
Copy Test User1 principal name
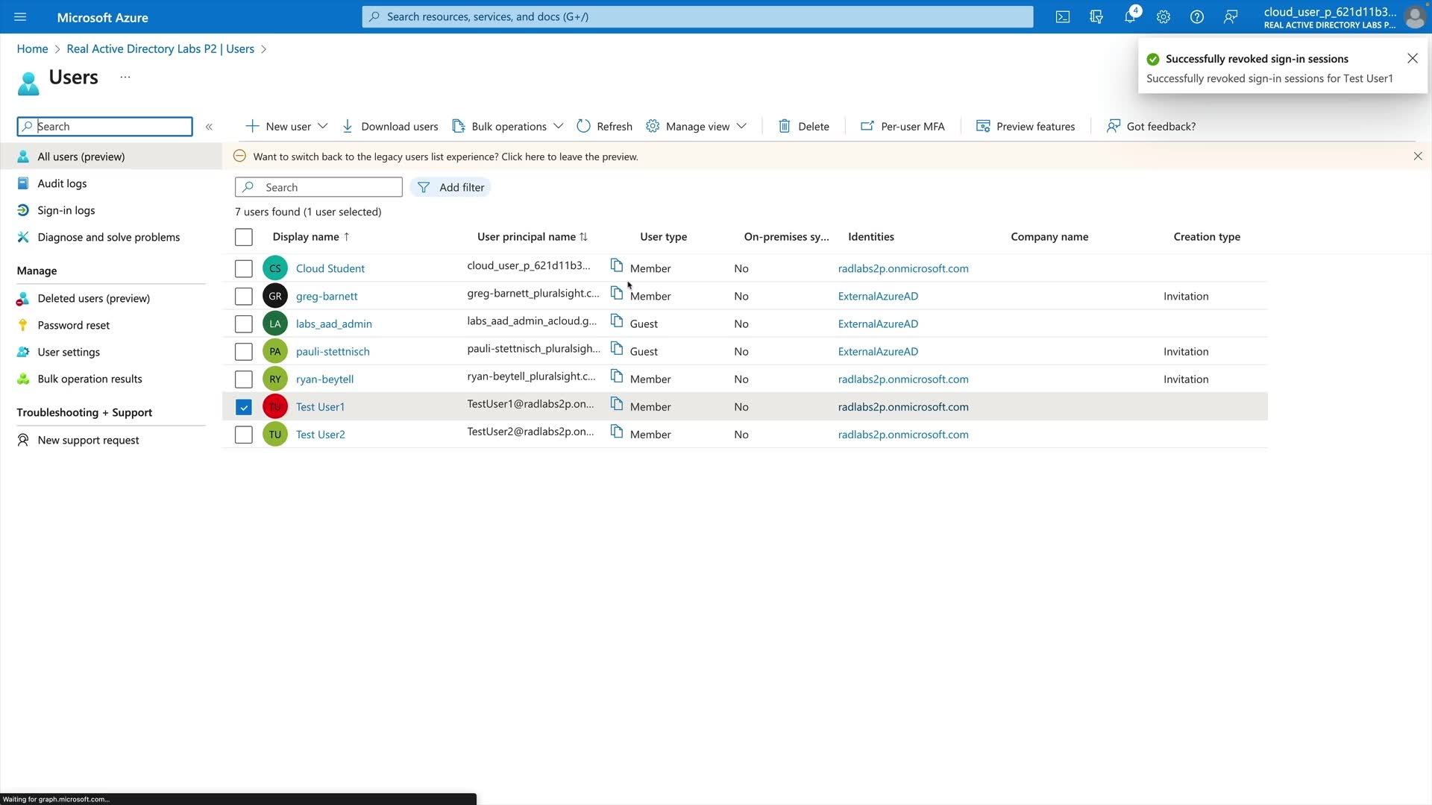pyautogui.click(x=617, y=404)
